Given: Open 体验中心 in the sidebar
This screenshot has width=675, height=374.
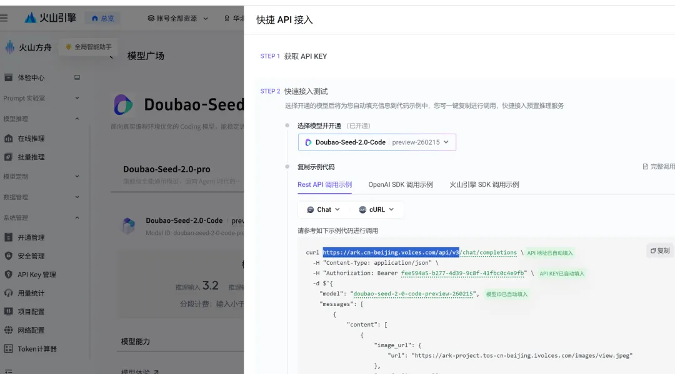Looking at the screenshot, I should (x=31, y=78).
